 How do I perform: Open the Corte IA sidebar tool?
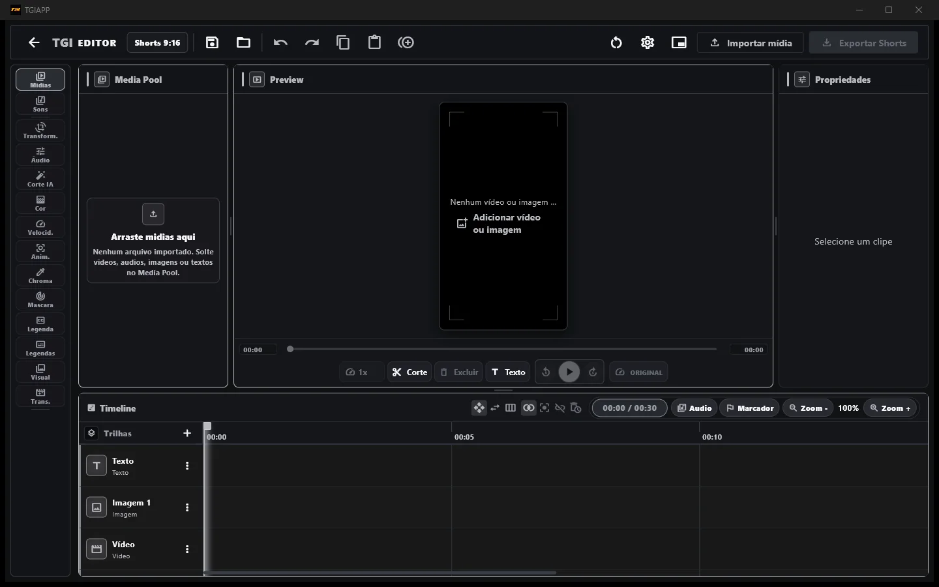coord(40,179)
